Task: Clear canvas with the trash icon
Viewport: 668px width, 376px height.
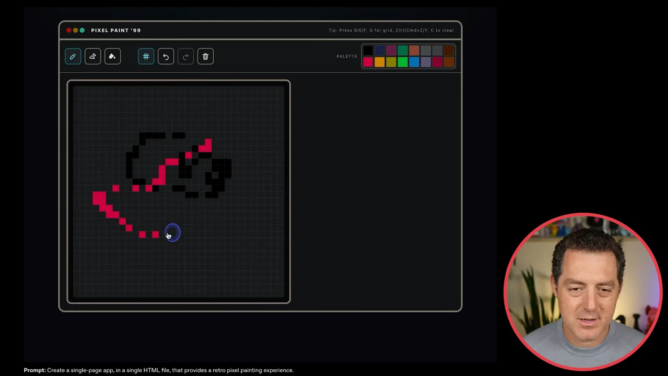Action: coord(205,56)
